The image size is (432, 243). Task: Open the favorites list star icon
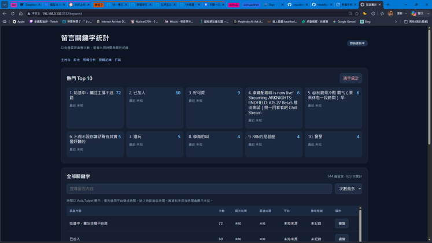coord(382,13)
